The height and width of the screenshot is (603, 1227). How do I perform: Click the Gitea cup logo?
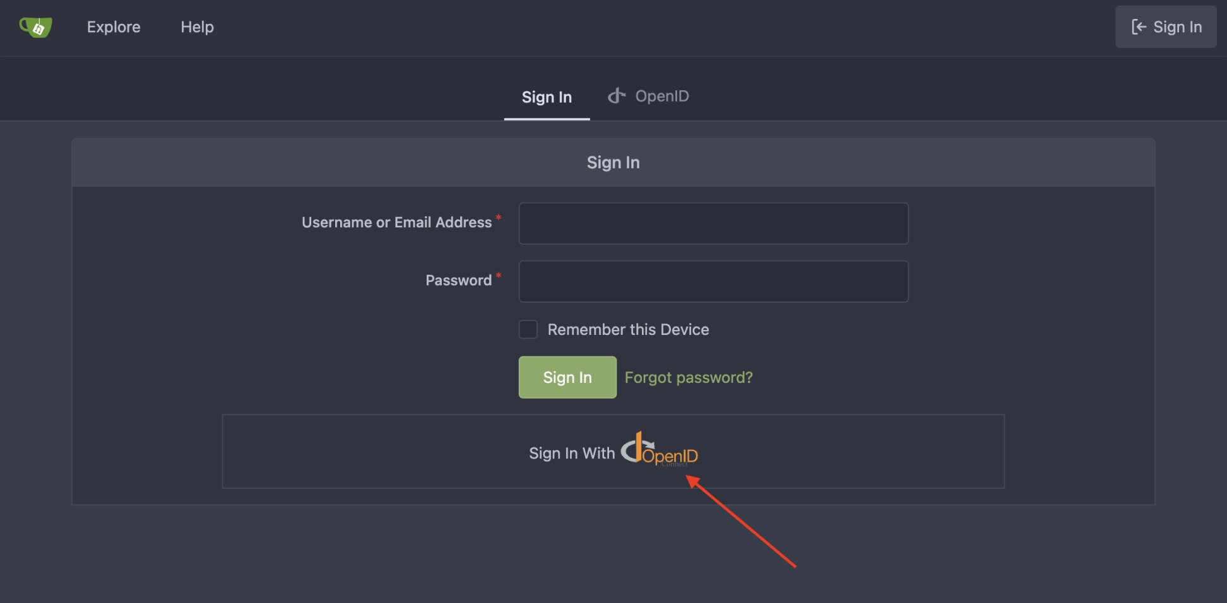pos(36,26)
